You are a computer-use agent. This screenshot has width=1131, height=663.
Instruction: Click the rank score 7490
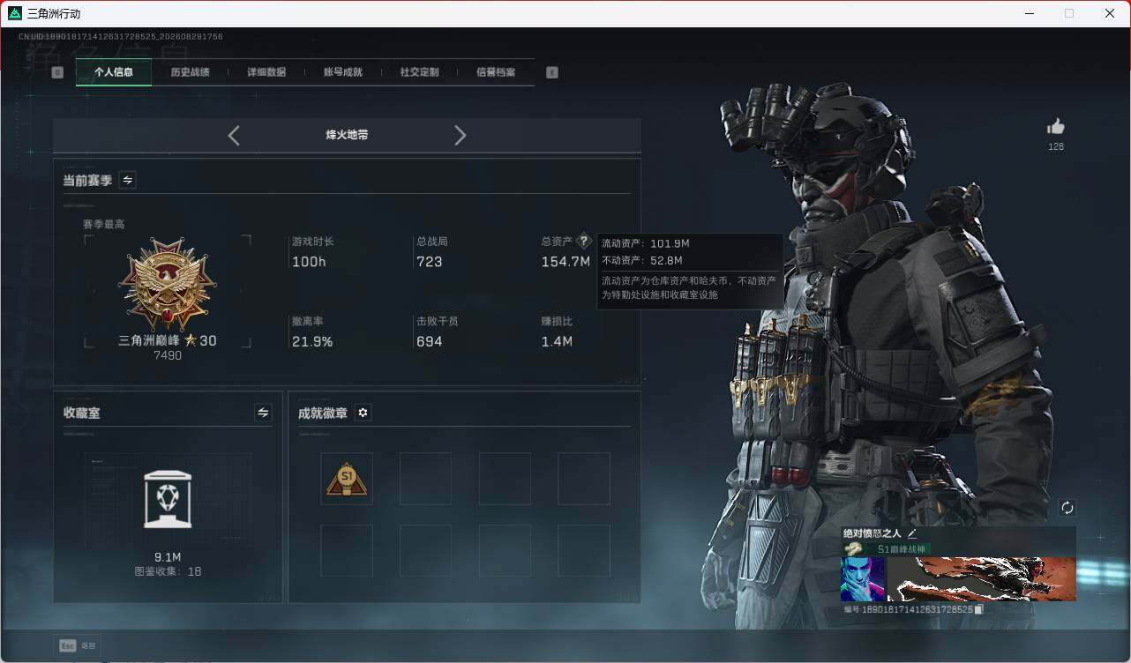coord(168,355)
